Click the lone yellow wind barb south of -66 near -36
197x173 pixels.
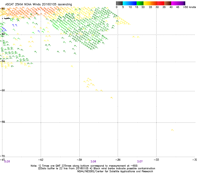click(112, 98)
